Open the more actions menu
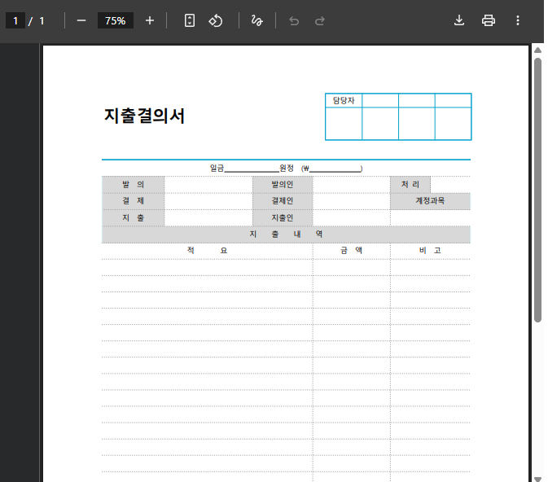The width and height of the screenshot is (548, 482). (518, 20)
